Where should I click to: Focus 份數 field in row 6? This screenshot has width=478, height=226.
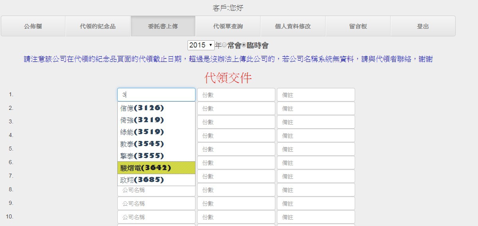[236, 163]
